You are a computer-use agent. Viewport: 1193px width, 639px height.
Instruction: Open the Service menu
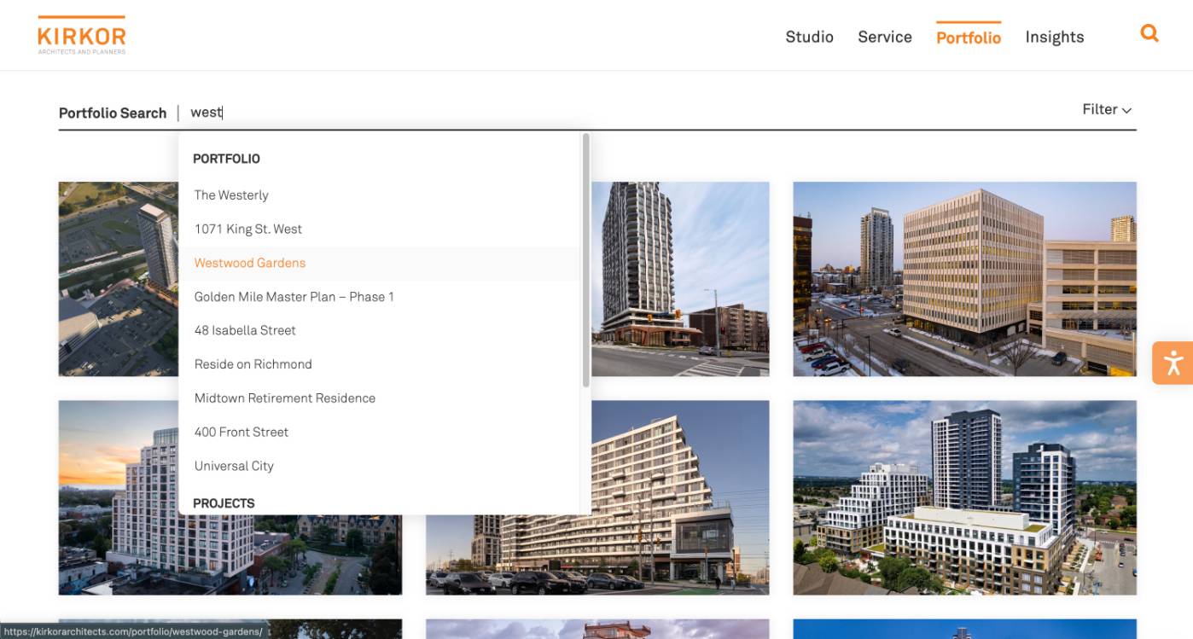[885, 37]
